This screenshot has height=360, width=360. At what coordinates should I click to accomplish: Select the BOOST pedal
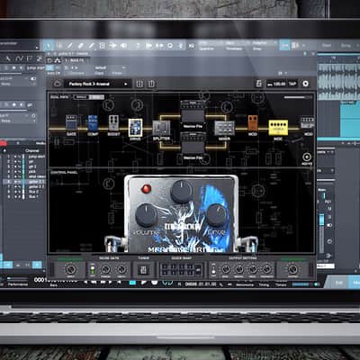coord(113,122)
